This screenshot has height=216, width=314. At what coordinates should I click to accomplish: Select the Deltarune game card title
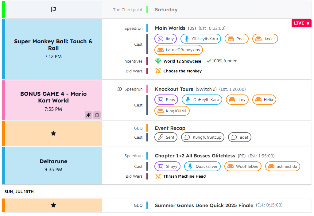[53, 161]
